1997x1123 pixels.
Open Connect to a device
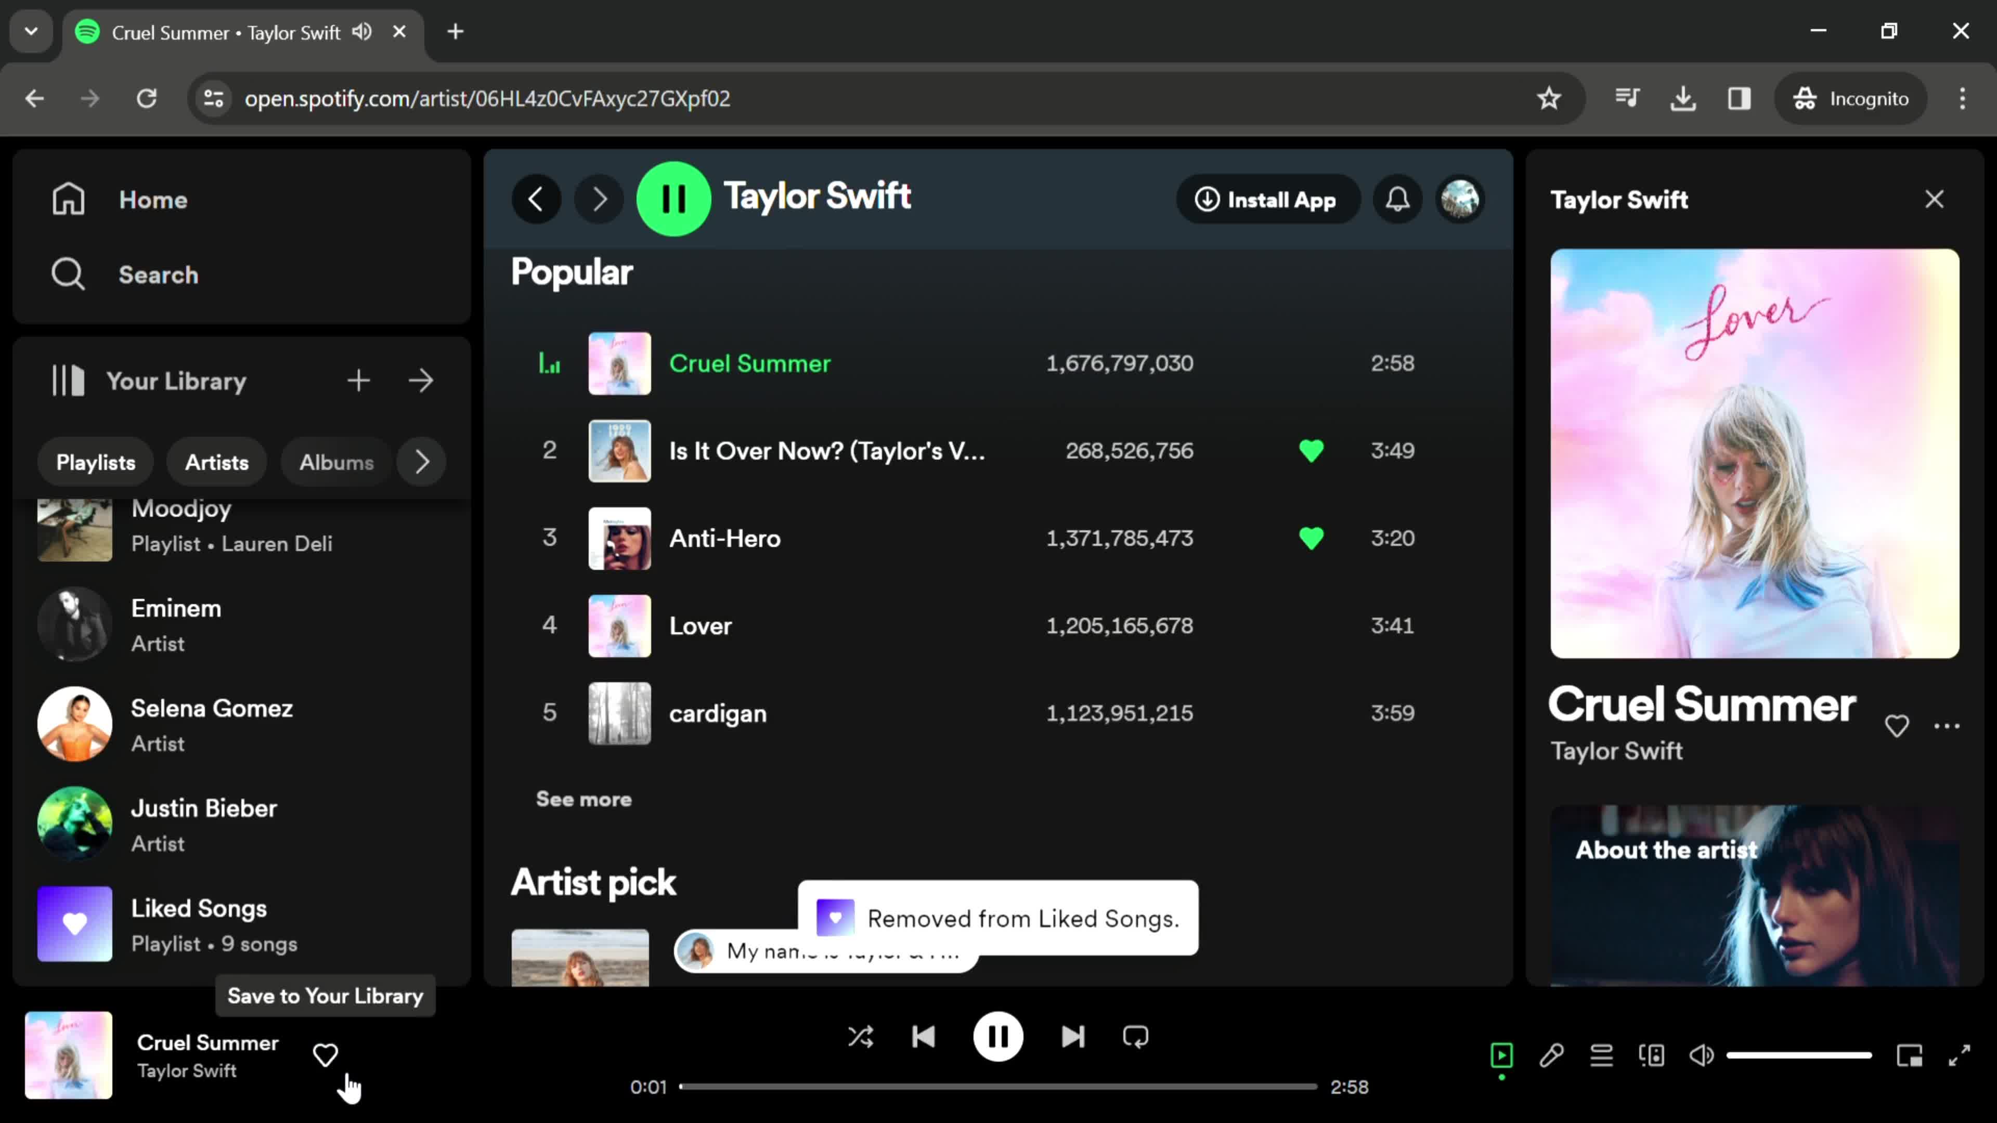[1651, 1055]
